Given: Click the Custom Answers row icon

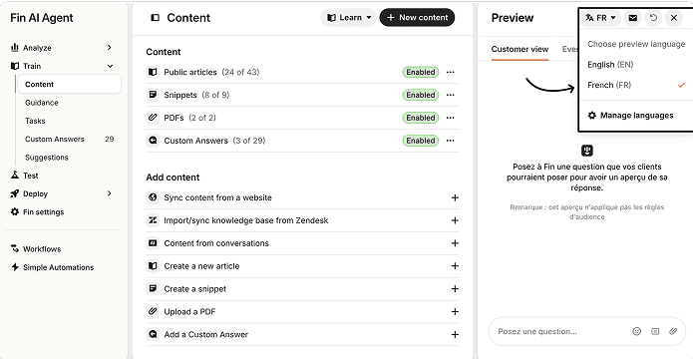Looking at the screenshot, I should pyautogui.click(x=153, y=141).
